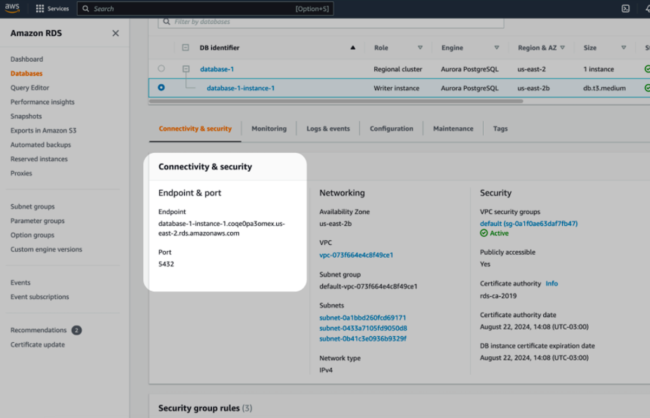Image resolution: width=650 pixels, height=418 pixels.
Task: Click the green Active status icon
Action: tap(484, 233)
